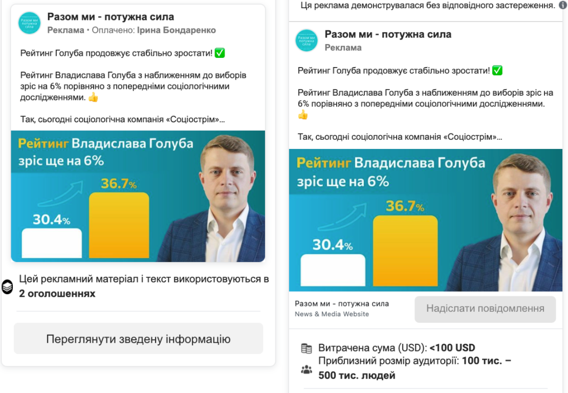The image size is (568, 393).
Task: Open page avatar in the ad details panel
Action: coord(307,40)
